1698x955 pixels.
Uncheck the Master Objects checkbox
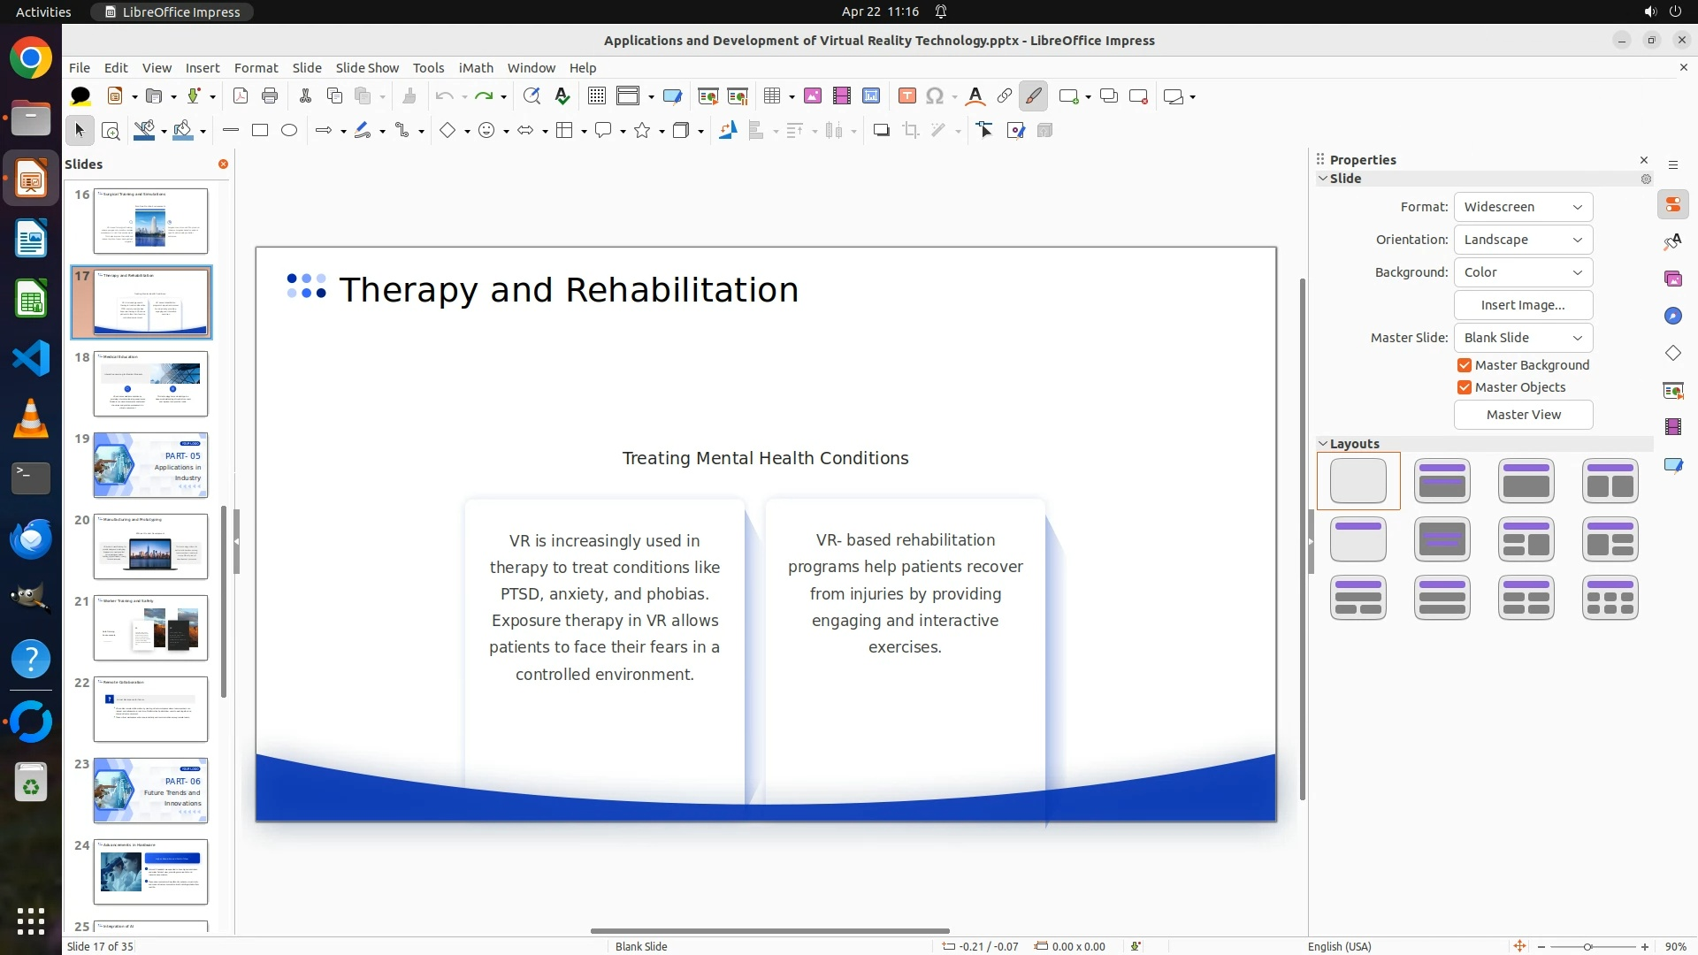point(1465,387)
